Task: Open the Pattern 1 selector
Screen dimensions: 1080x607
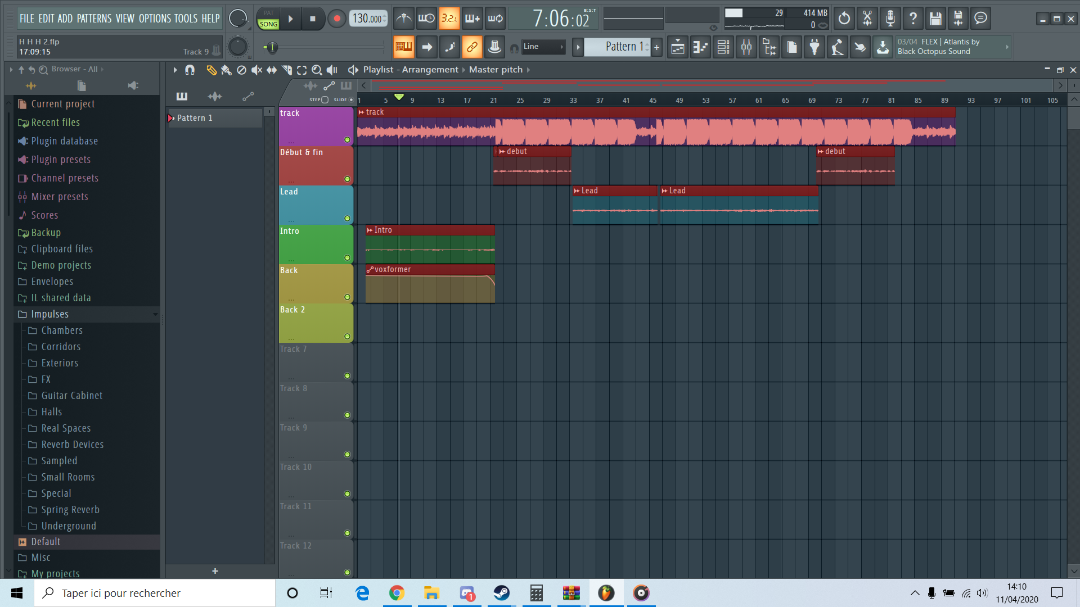Action: point(617,47)
